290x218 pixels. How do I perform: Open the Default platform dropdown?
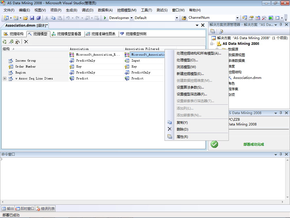[177, 18]
